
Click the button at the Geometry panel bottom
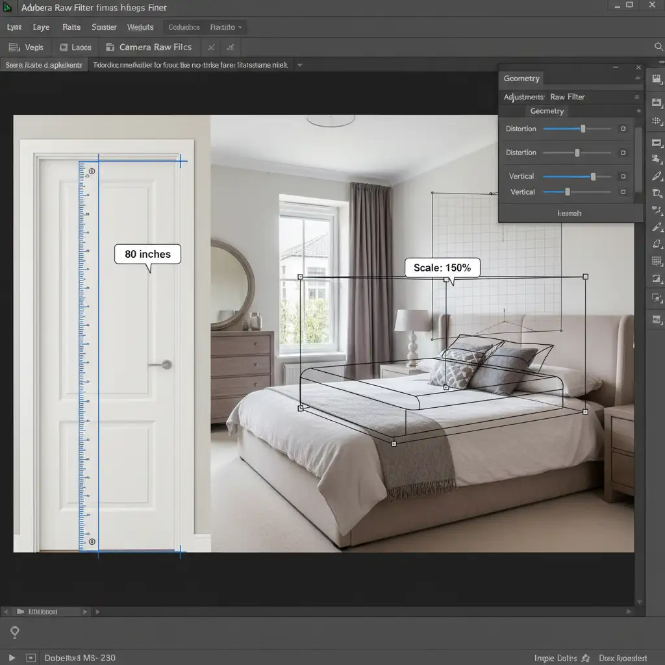pos(569,213)
